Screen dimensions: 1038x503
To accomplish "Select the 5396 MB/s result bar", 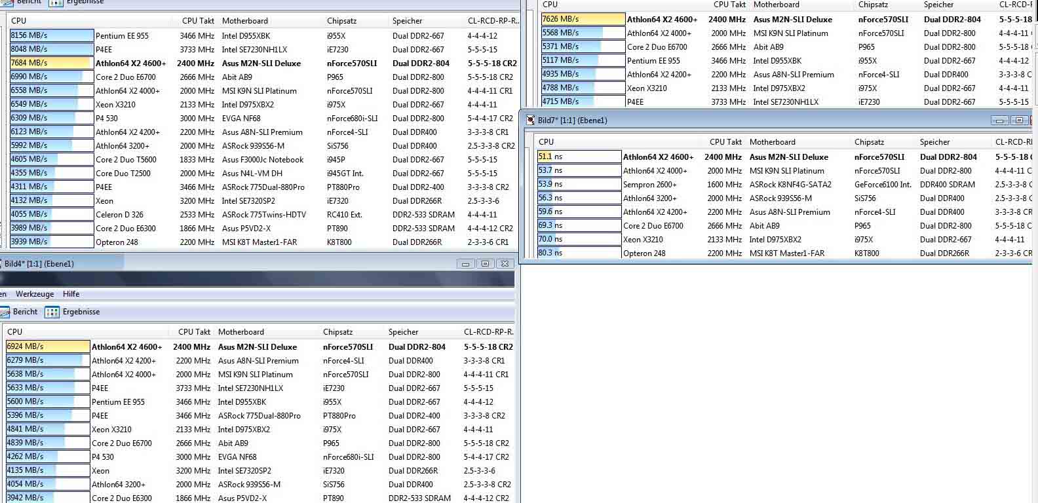I will point(48,415).
